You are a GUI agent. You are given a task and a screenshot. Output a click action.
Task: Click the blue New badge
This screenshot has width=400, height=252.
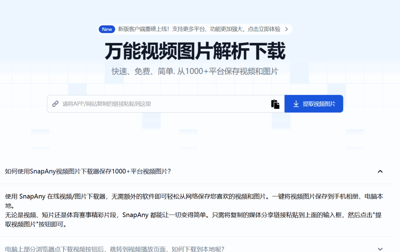tap(107, 29)
